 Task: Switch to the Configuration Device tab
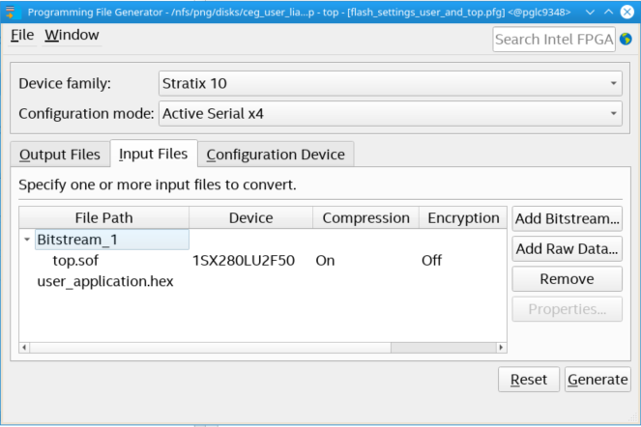coord(276,155)
